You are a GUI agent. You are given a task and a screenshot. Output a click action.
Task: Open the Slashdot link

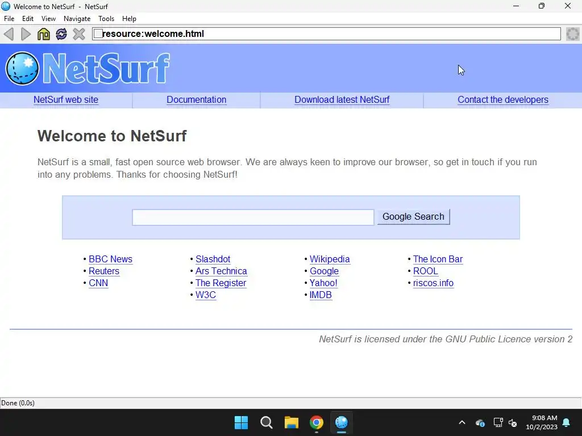click(x=213, y=259)
